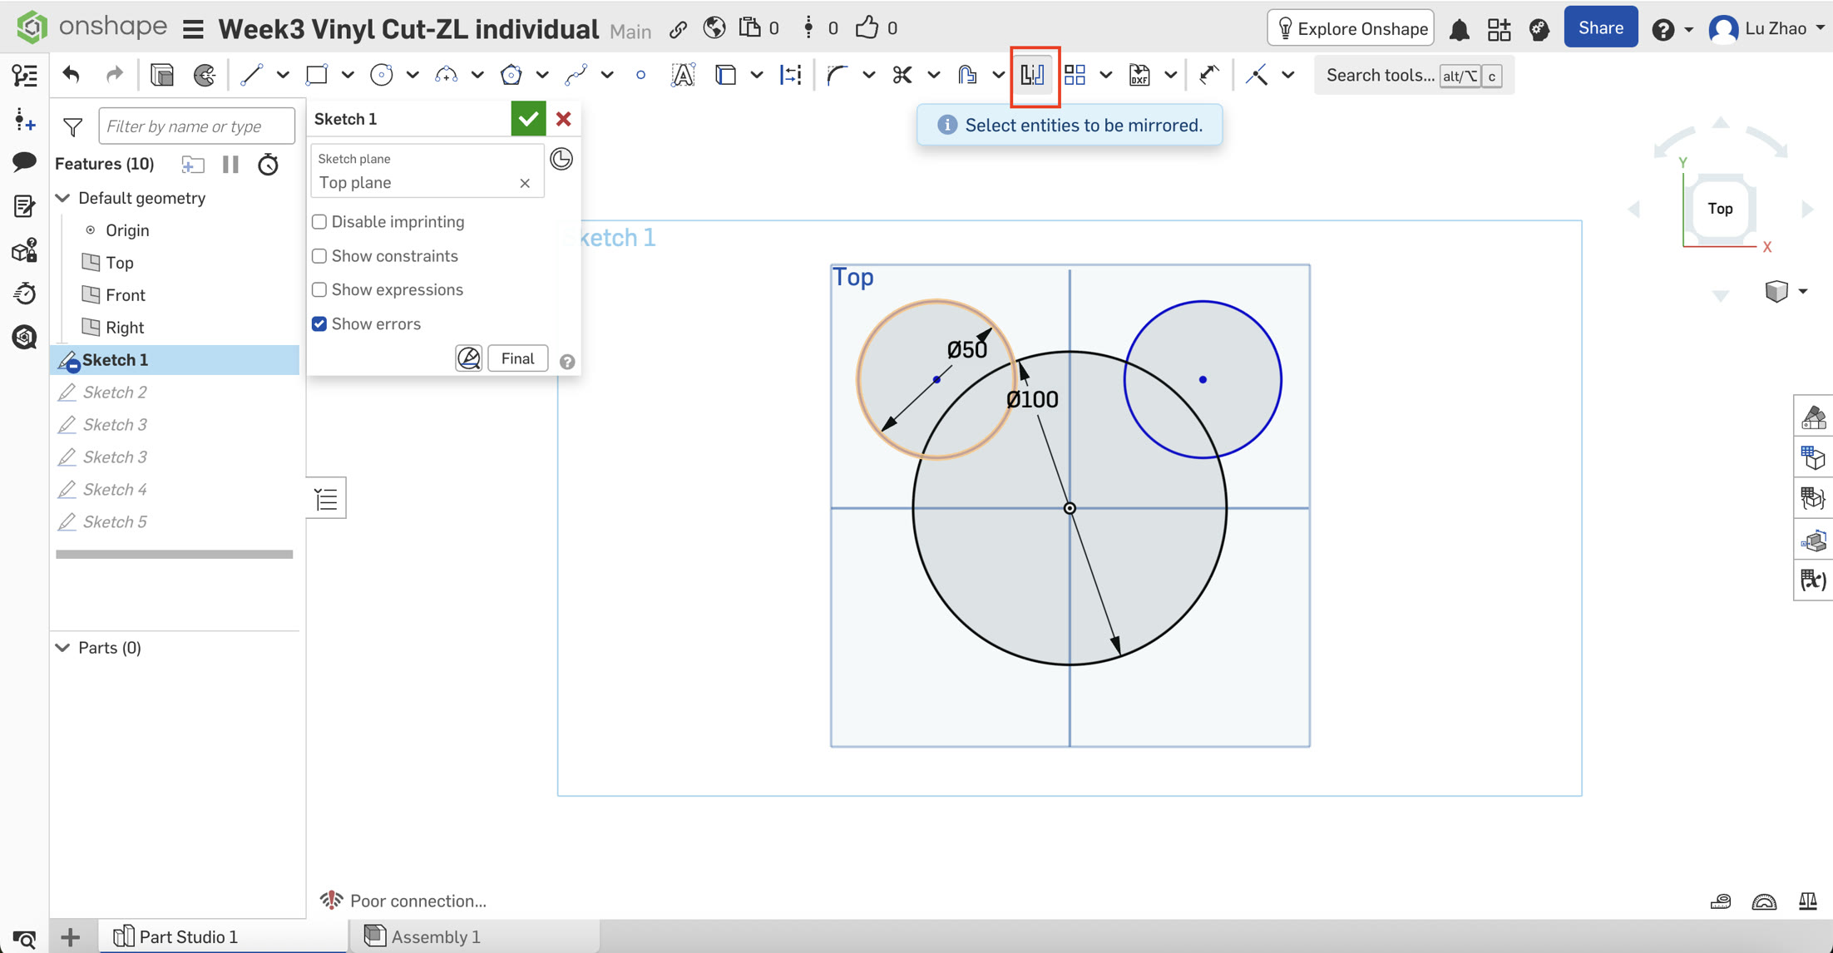This screenshot has height=953, width=1833.
Task: Click the Trim scissors tool
Action: (902, 76)
